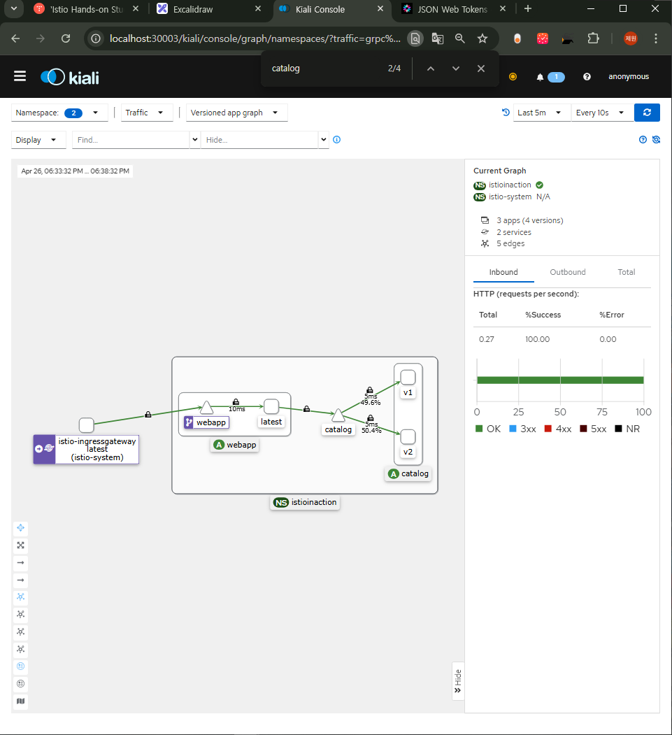The width and height of the screenshot is (672, 735).
Task: Switch to Istio Hands-on browser tab
Action: point(87,9)
